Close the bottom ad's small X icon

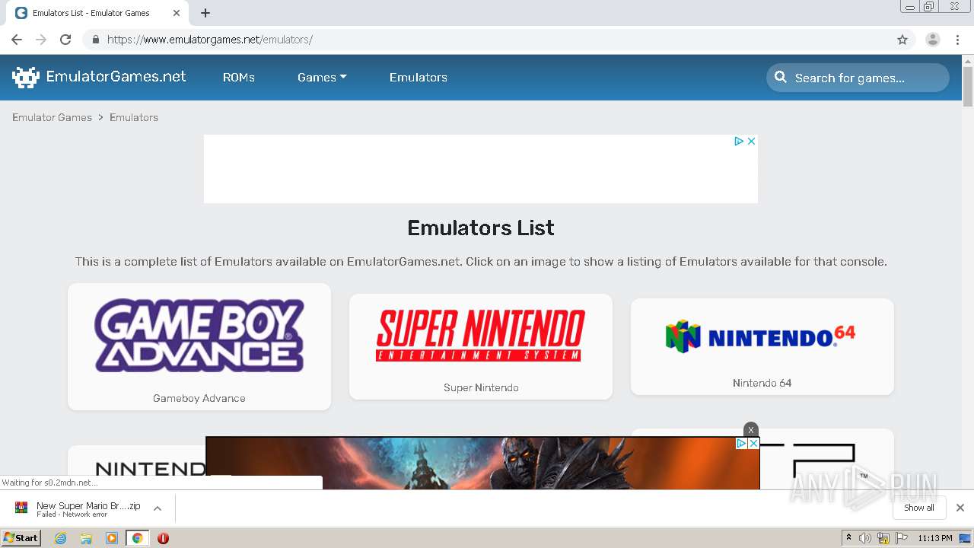(x=753, y=443)
